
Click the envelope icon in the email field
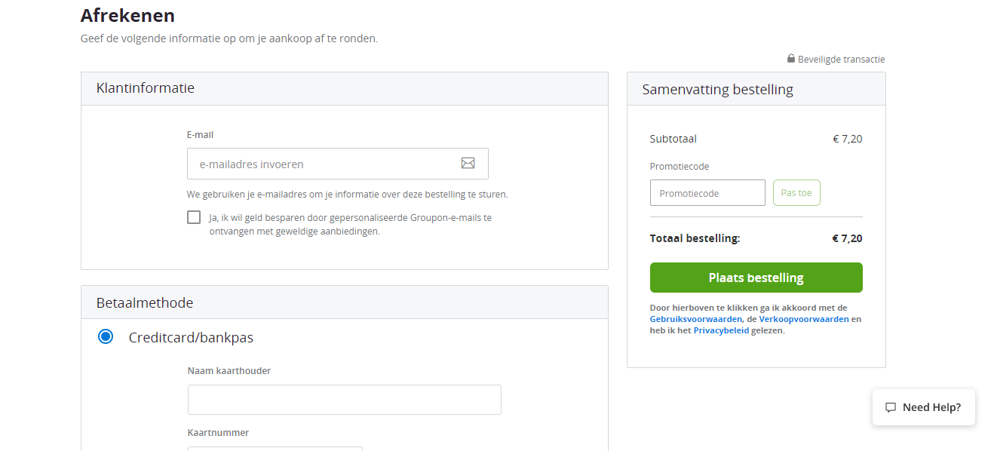(468, 163)
